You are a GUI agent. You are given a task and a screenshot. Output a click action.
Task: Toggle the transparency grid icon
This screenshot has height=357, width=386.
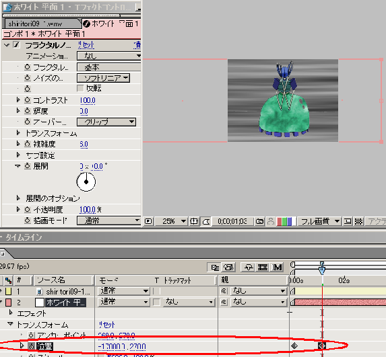pyautogui.click(x=358, y=221)
